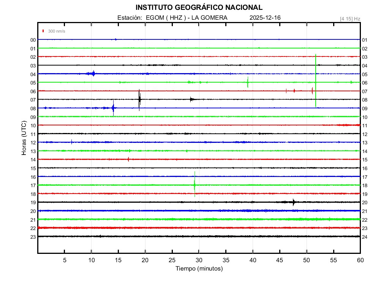Select the green spike on trace 05 near minute 39

[248, 82]
